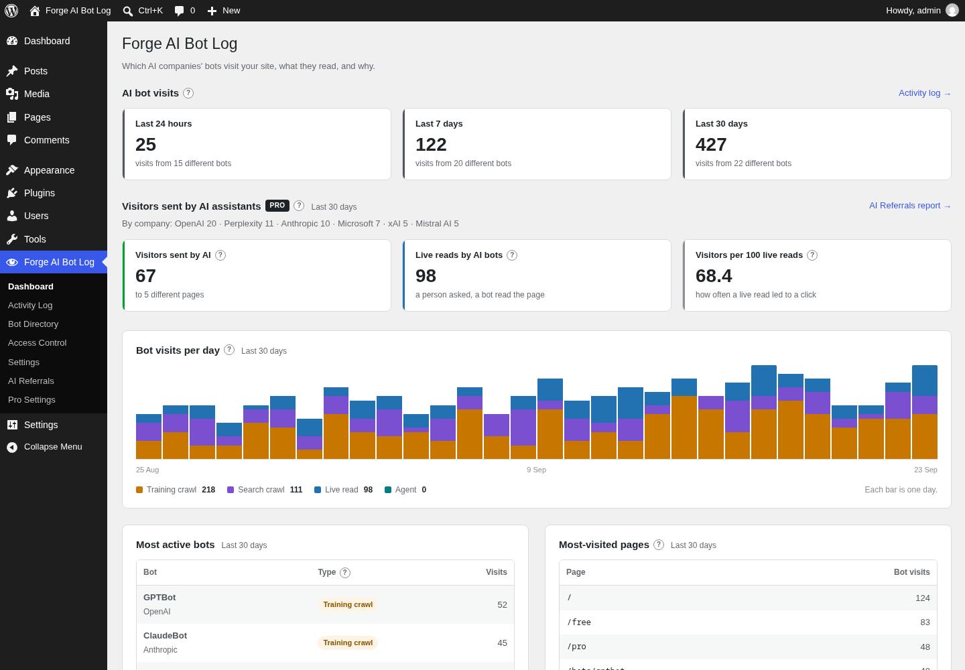Click the Posts pushpin icon
The image size is (965, 670).
[12, 71]
